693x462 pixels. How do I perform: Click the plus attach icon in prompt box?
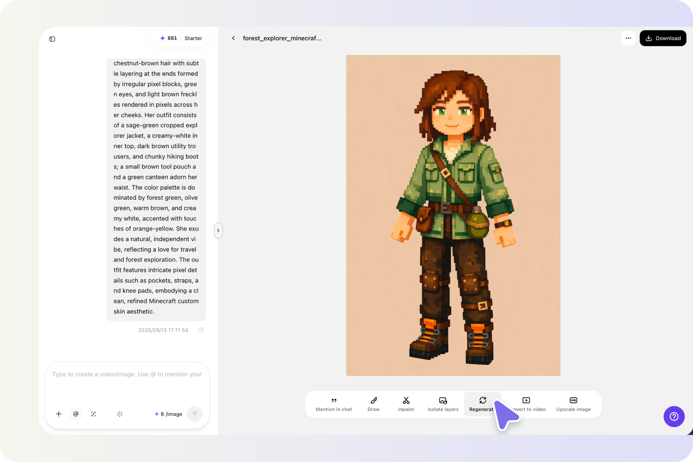pos(59,414)
